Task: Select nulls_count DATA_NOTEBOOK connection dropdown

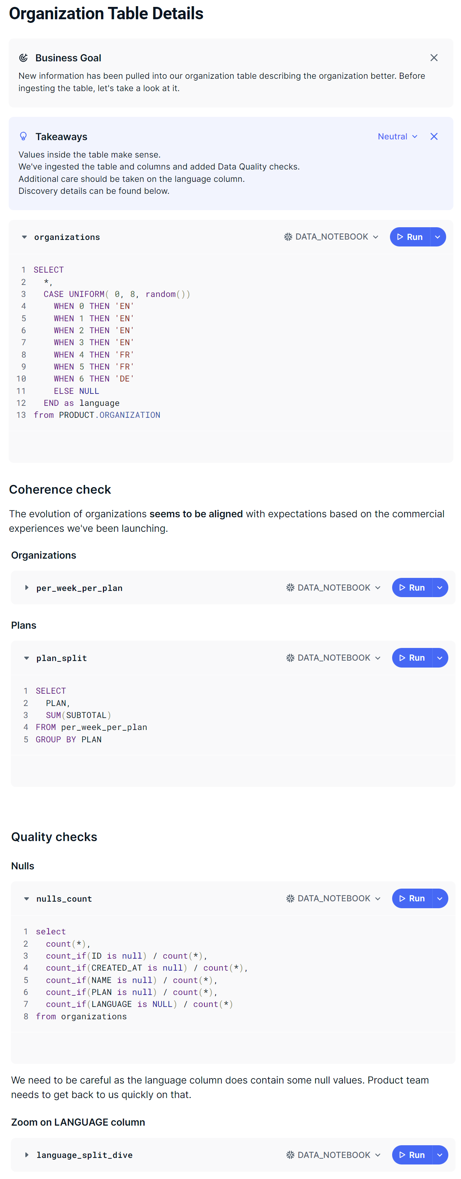Action: coord(333,899)
